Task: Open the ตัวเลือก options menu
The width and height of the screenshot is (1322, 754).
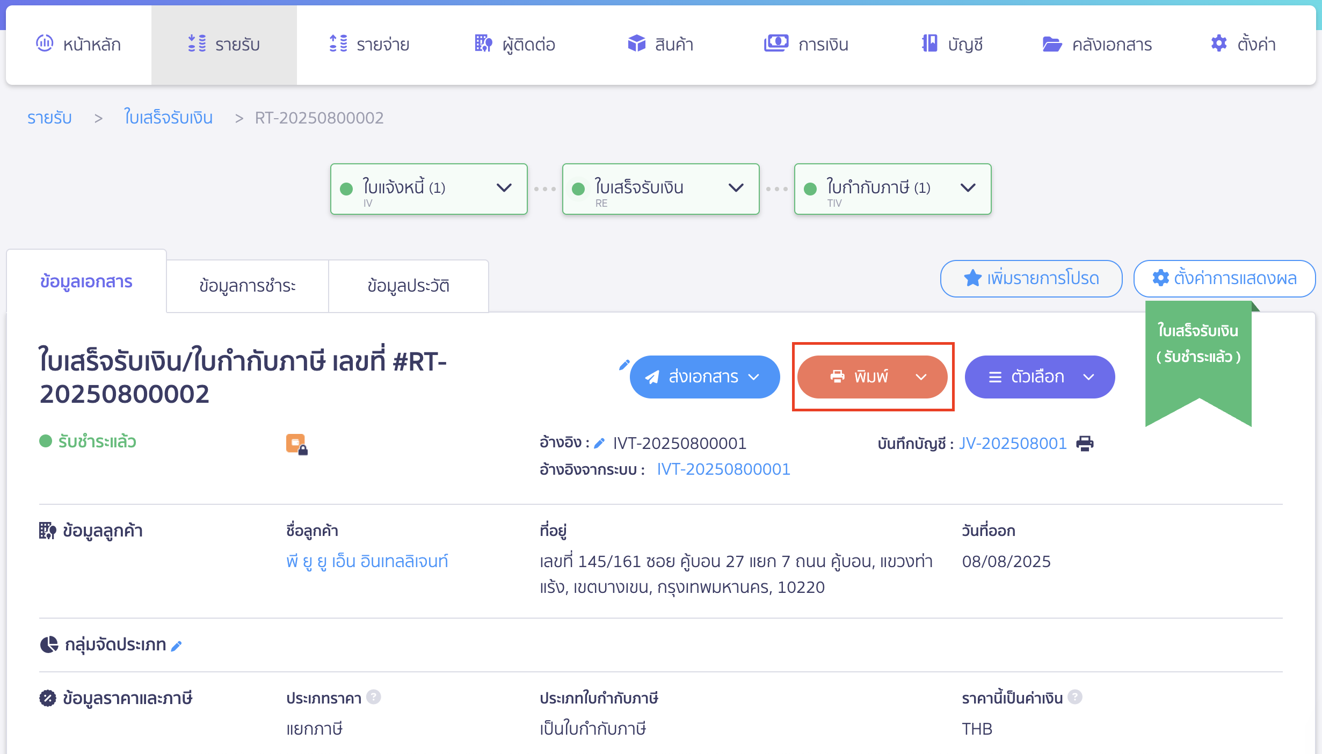Action: pos(1040,377)
